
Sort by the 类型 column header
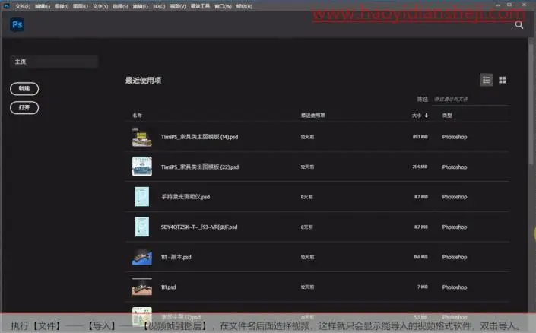coord(447,116)
